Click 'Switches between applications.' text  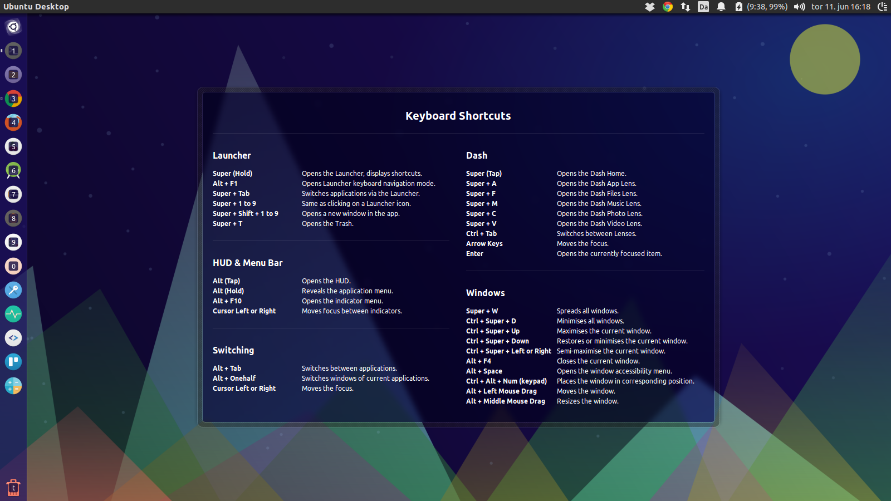coord(349,369)
